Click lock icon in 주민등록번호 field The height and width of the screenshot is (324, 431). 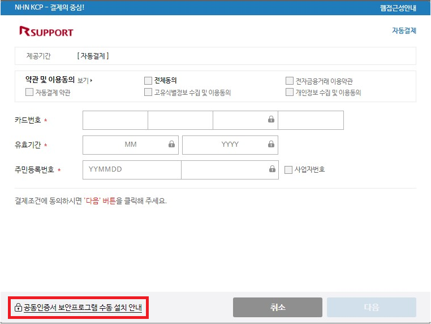tap(272, 169)
